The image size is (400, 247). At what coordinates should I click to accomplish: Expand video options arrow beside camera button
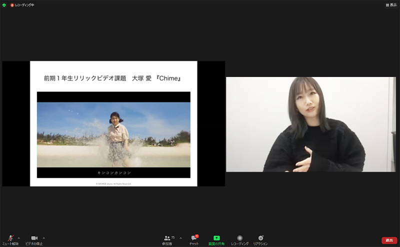44,237
